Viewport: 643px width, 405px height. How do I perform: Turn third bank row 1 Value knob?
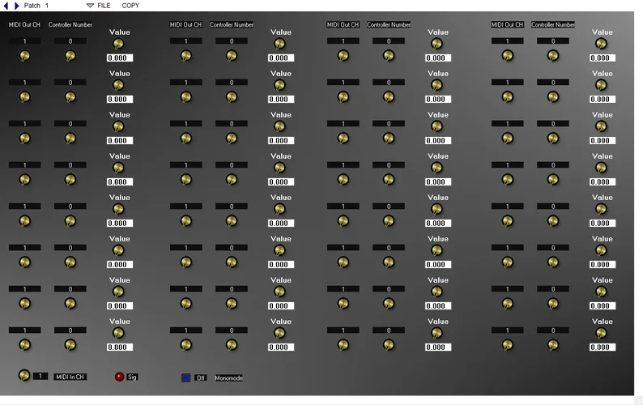pyautogui.click(x=436, y=44)
